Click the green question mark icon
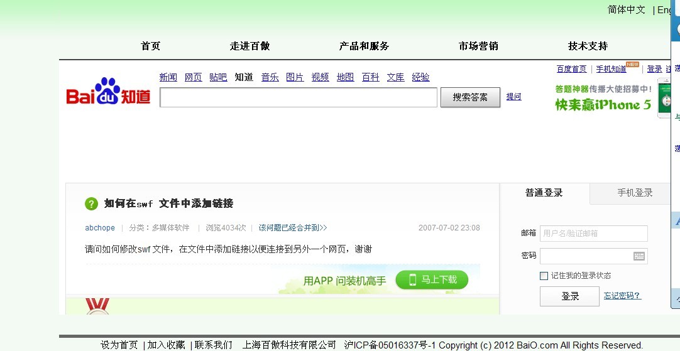This screenshot has width=680, height=351. [91, 203]
